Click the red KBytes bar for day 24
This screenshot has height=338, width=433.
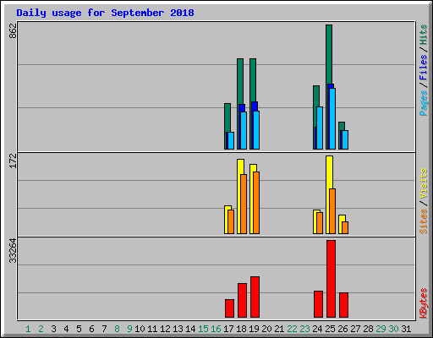(x=318, y=304)
